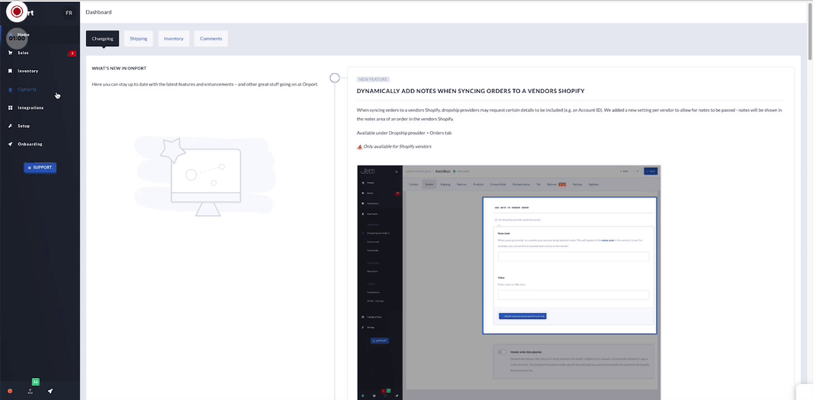Click 'Available under Dropship provider > Orders tab' text
This screenshot has height=400, width=813.
coord(404,133)
